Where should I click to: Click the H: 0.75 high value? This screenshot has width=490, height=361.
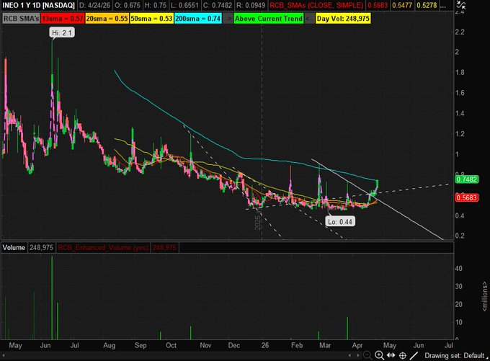[155, 5]
